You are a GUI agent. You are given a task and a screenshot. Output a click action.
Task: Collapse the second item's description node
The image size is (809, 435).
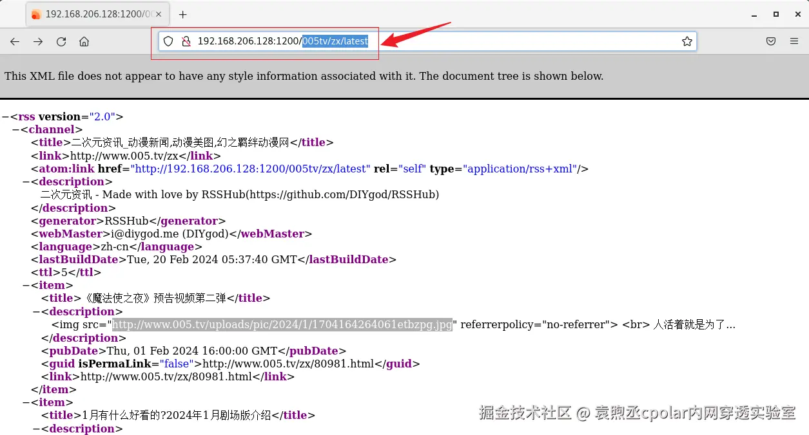click(x=36, y=429)
